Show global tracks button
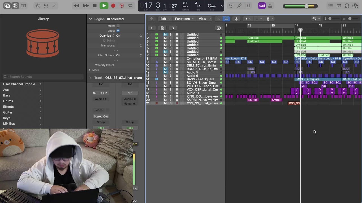The image size is (362, 203). click(219, 28)
